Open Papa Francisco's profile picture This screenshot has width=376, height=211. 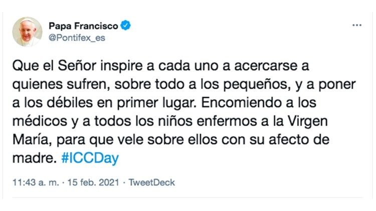click(x=27, y=31)
